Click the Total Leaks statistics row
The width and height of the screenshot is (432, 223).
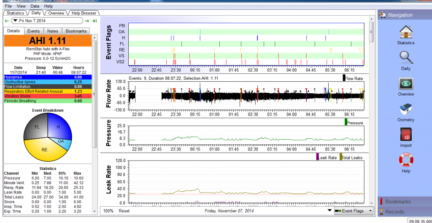(x=44, y=197)
